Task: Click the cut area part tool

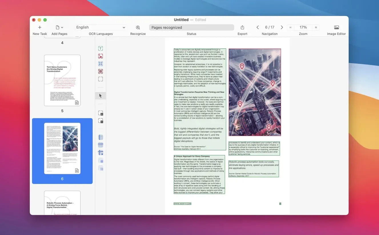Action: click(101, 121)
